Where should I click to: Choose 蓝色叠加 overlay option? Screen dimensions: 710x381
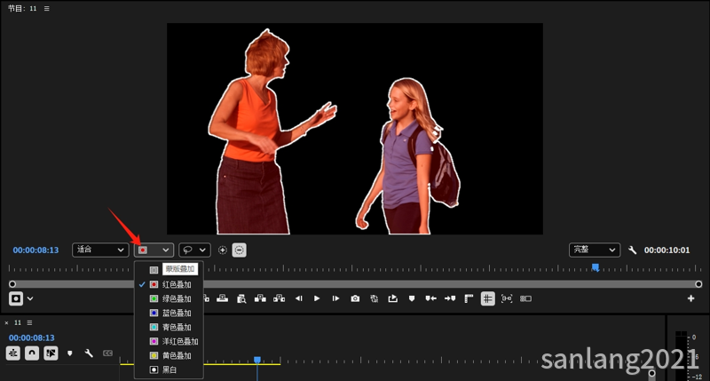[169, 313]
